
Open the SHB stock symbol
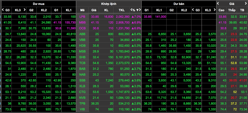click(82, 57)
